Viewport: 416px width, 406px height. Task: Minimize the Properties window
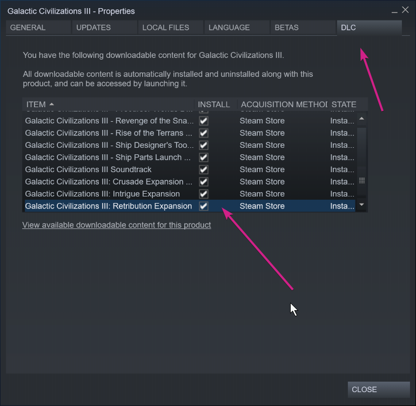pyautogui.click(x=394, y=10)
